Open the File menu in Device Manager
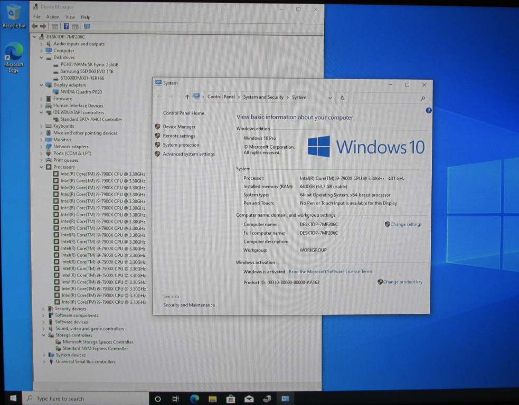The image size is (519, 405). (x=37, y=17)
